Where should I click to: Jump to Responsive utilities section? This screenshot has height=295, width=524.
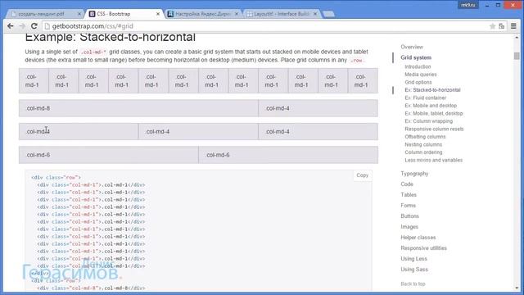[424, 248]
